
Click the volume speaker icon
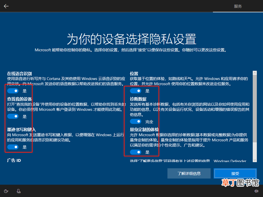[x=256, y=191]
